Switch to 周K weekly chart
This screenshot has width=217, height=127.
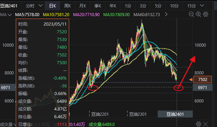point(67,6)
